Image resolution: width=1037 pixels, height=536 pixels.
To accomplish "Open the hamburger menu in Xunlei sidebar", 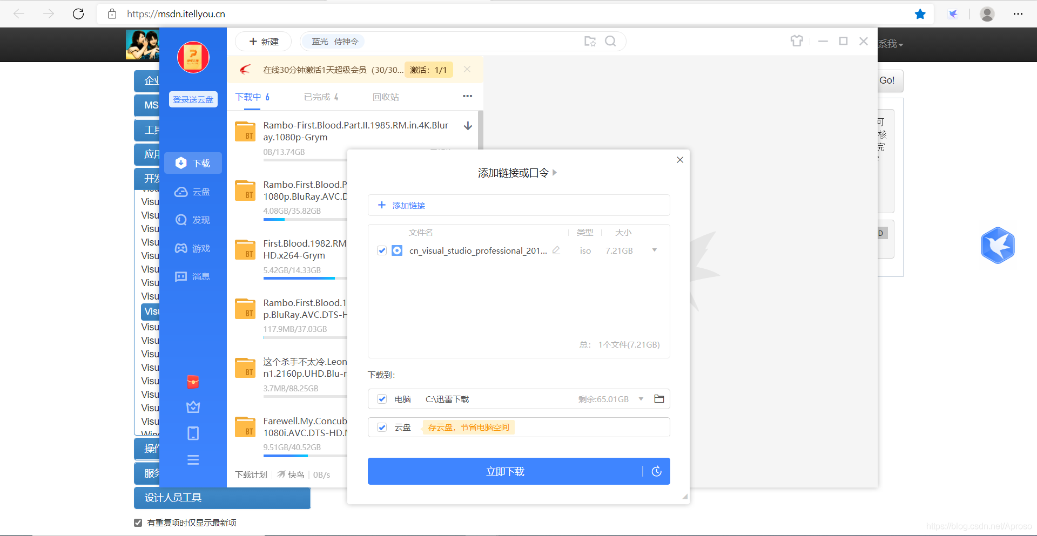I will click(193, 460).
